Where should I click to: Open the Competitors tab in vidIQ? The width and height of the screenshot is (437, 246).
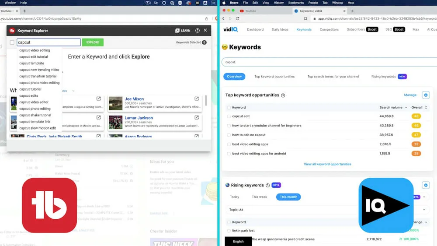point(329,29)
